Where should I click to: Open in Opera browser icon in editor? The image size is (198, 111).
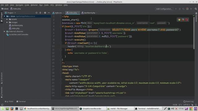[x=187, y=20]
